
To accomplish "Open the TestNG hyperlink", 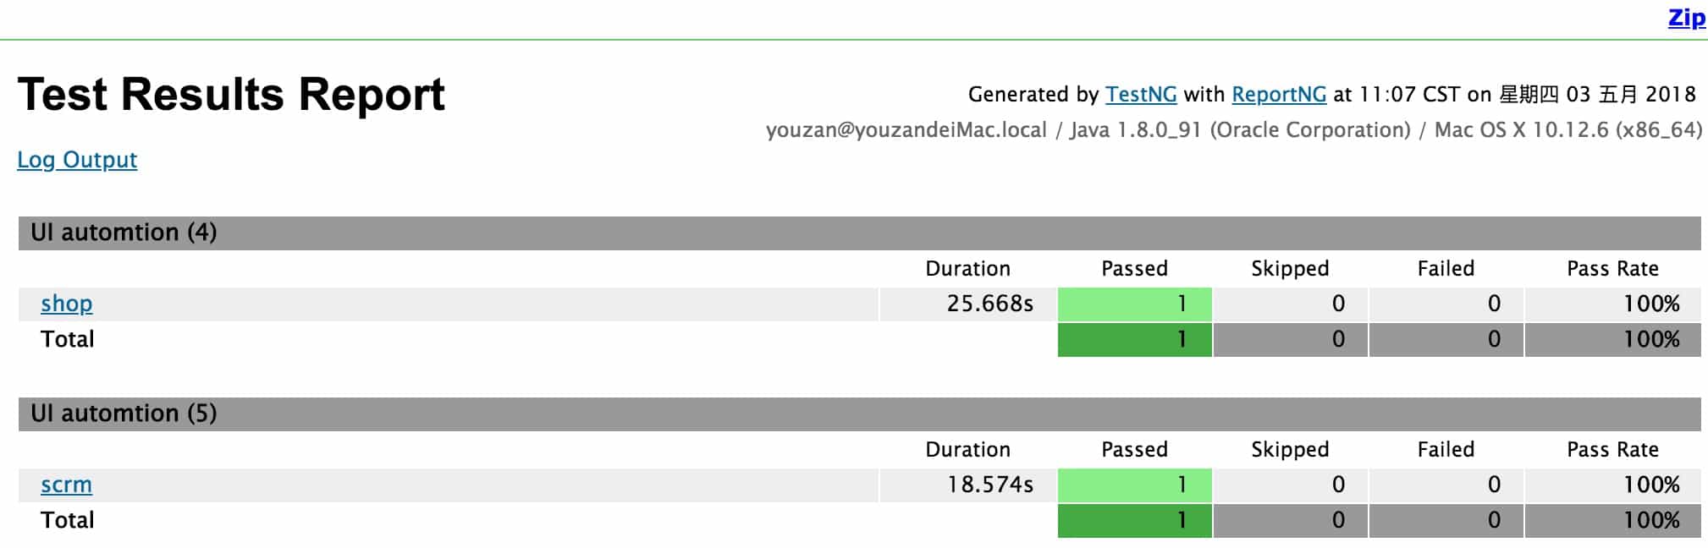I will [x=1140, y=94].
